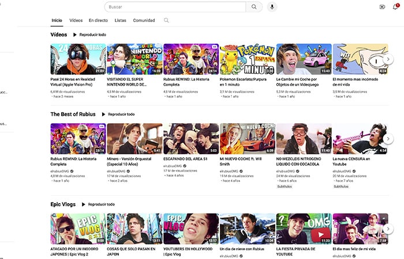Show next items in Epic Vlogs row

point(388,229)
